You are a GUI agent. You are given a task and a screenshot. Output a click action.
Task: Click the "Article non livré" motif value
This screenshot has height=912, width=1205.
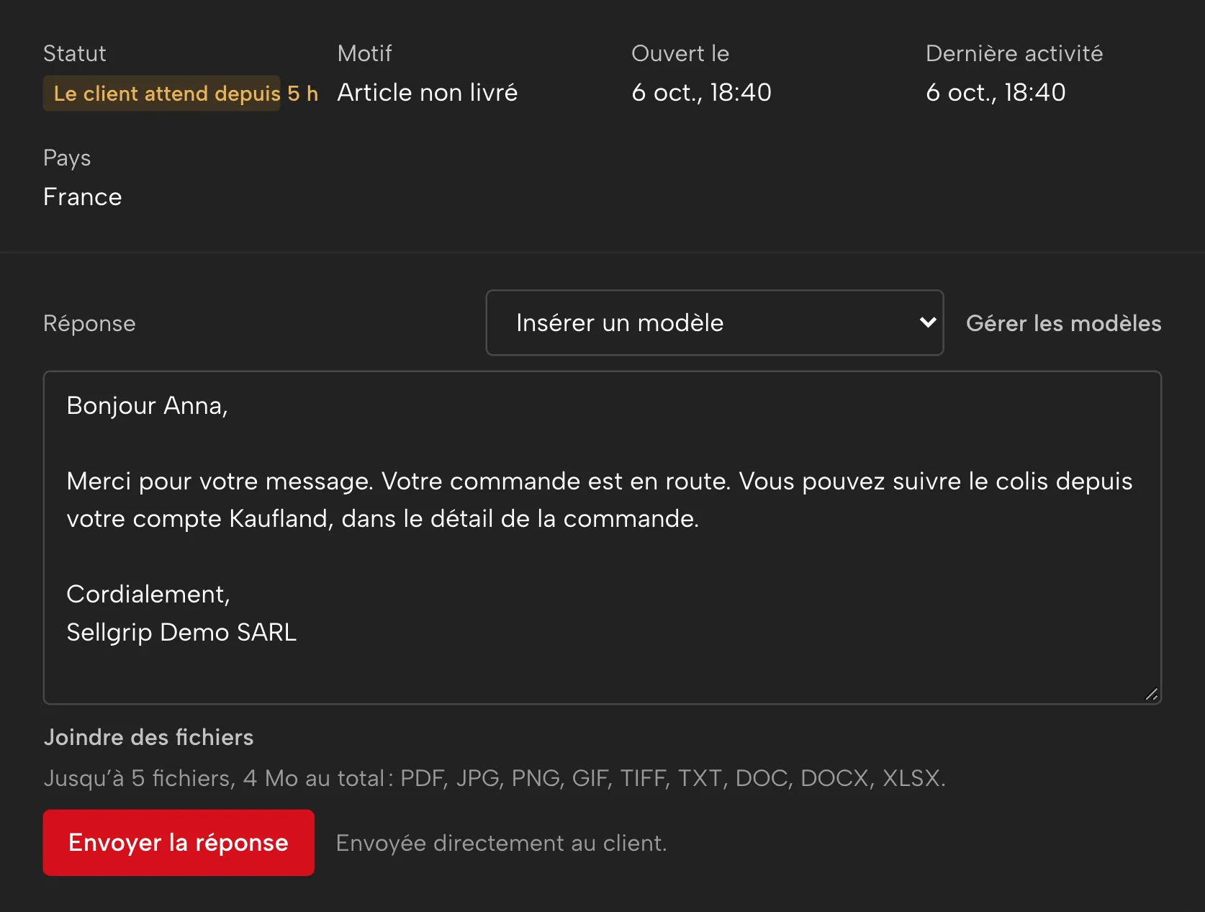[428, 92]
